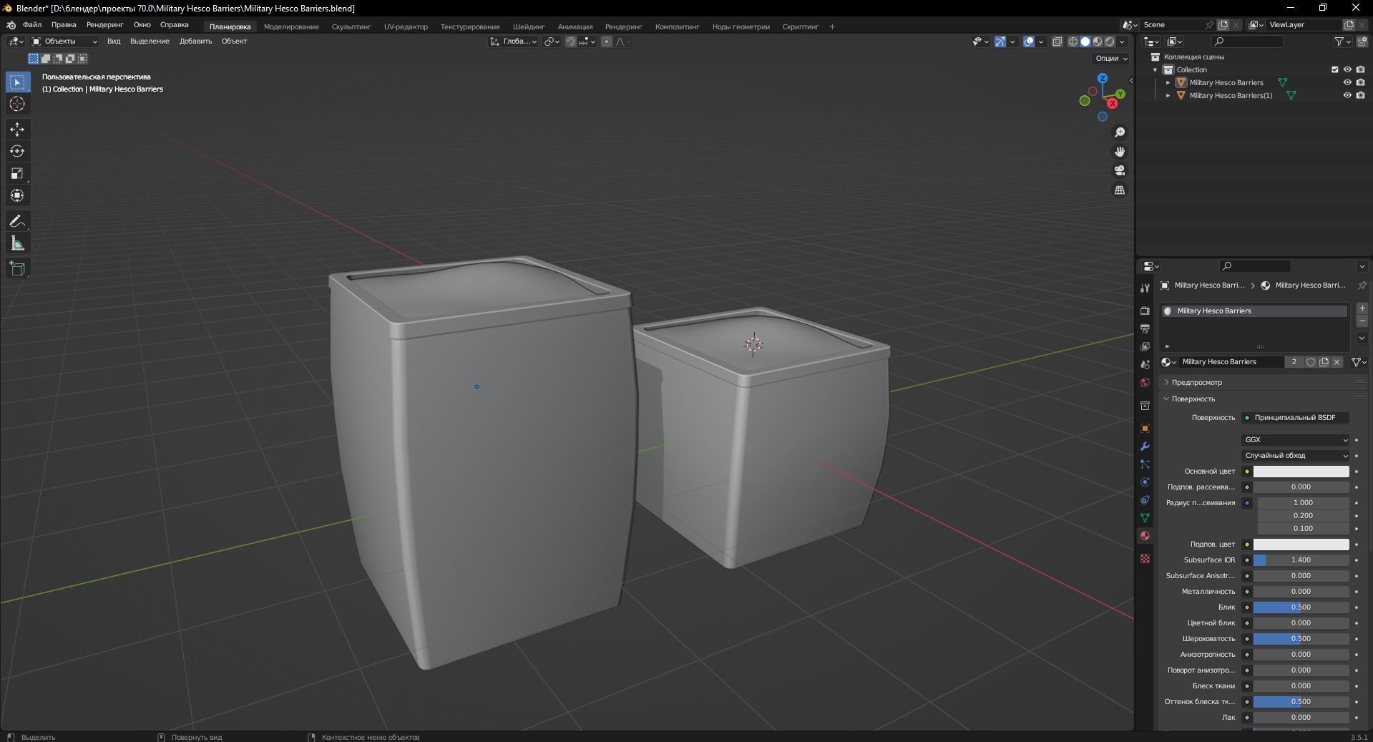Toggle viewport overlays button

click(x=1029, y=42)
